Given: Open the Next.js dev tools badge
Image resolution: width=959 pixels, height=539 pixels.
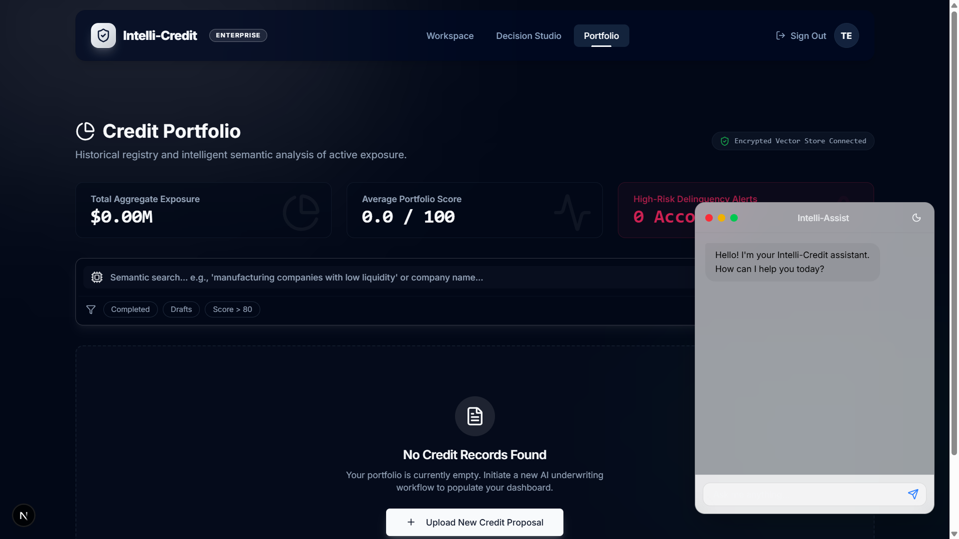Looking at the screenshot, I should click(23, 516).
